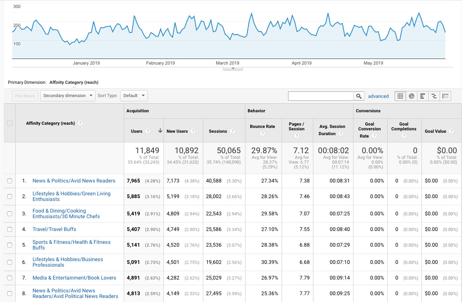Expand the chart collapse handle below timeline

pyautogui.click(x=233, y=69)
